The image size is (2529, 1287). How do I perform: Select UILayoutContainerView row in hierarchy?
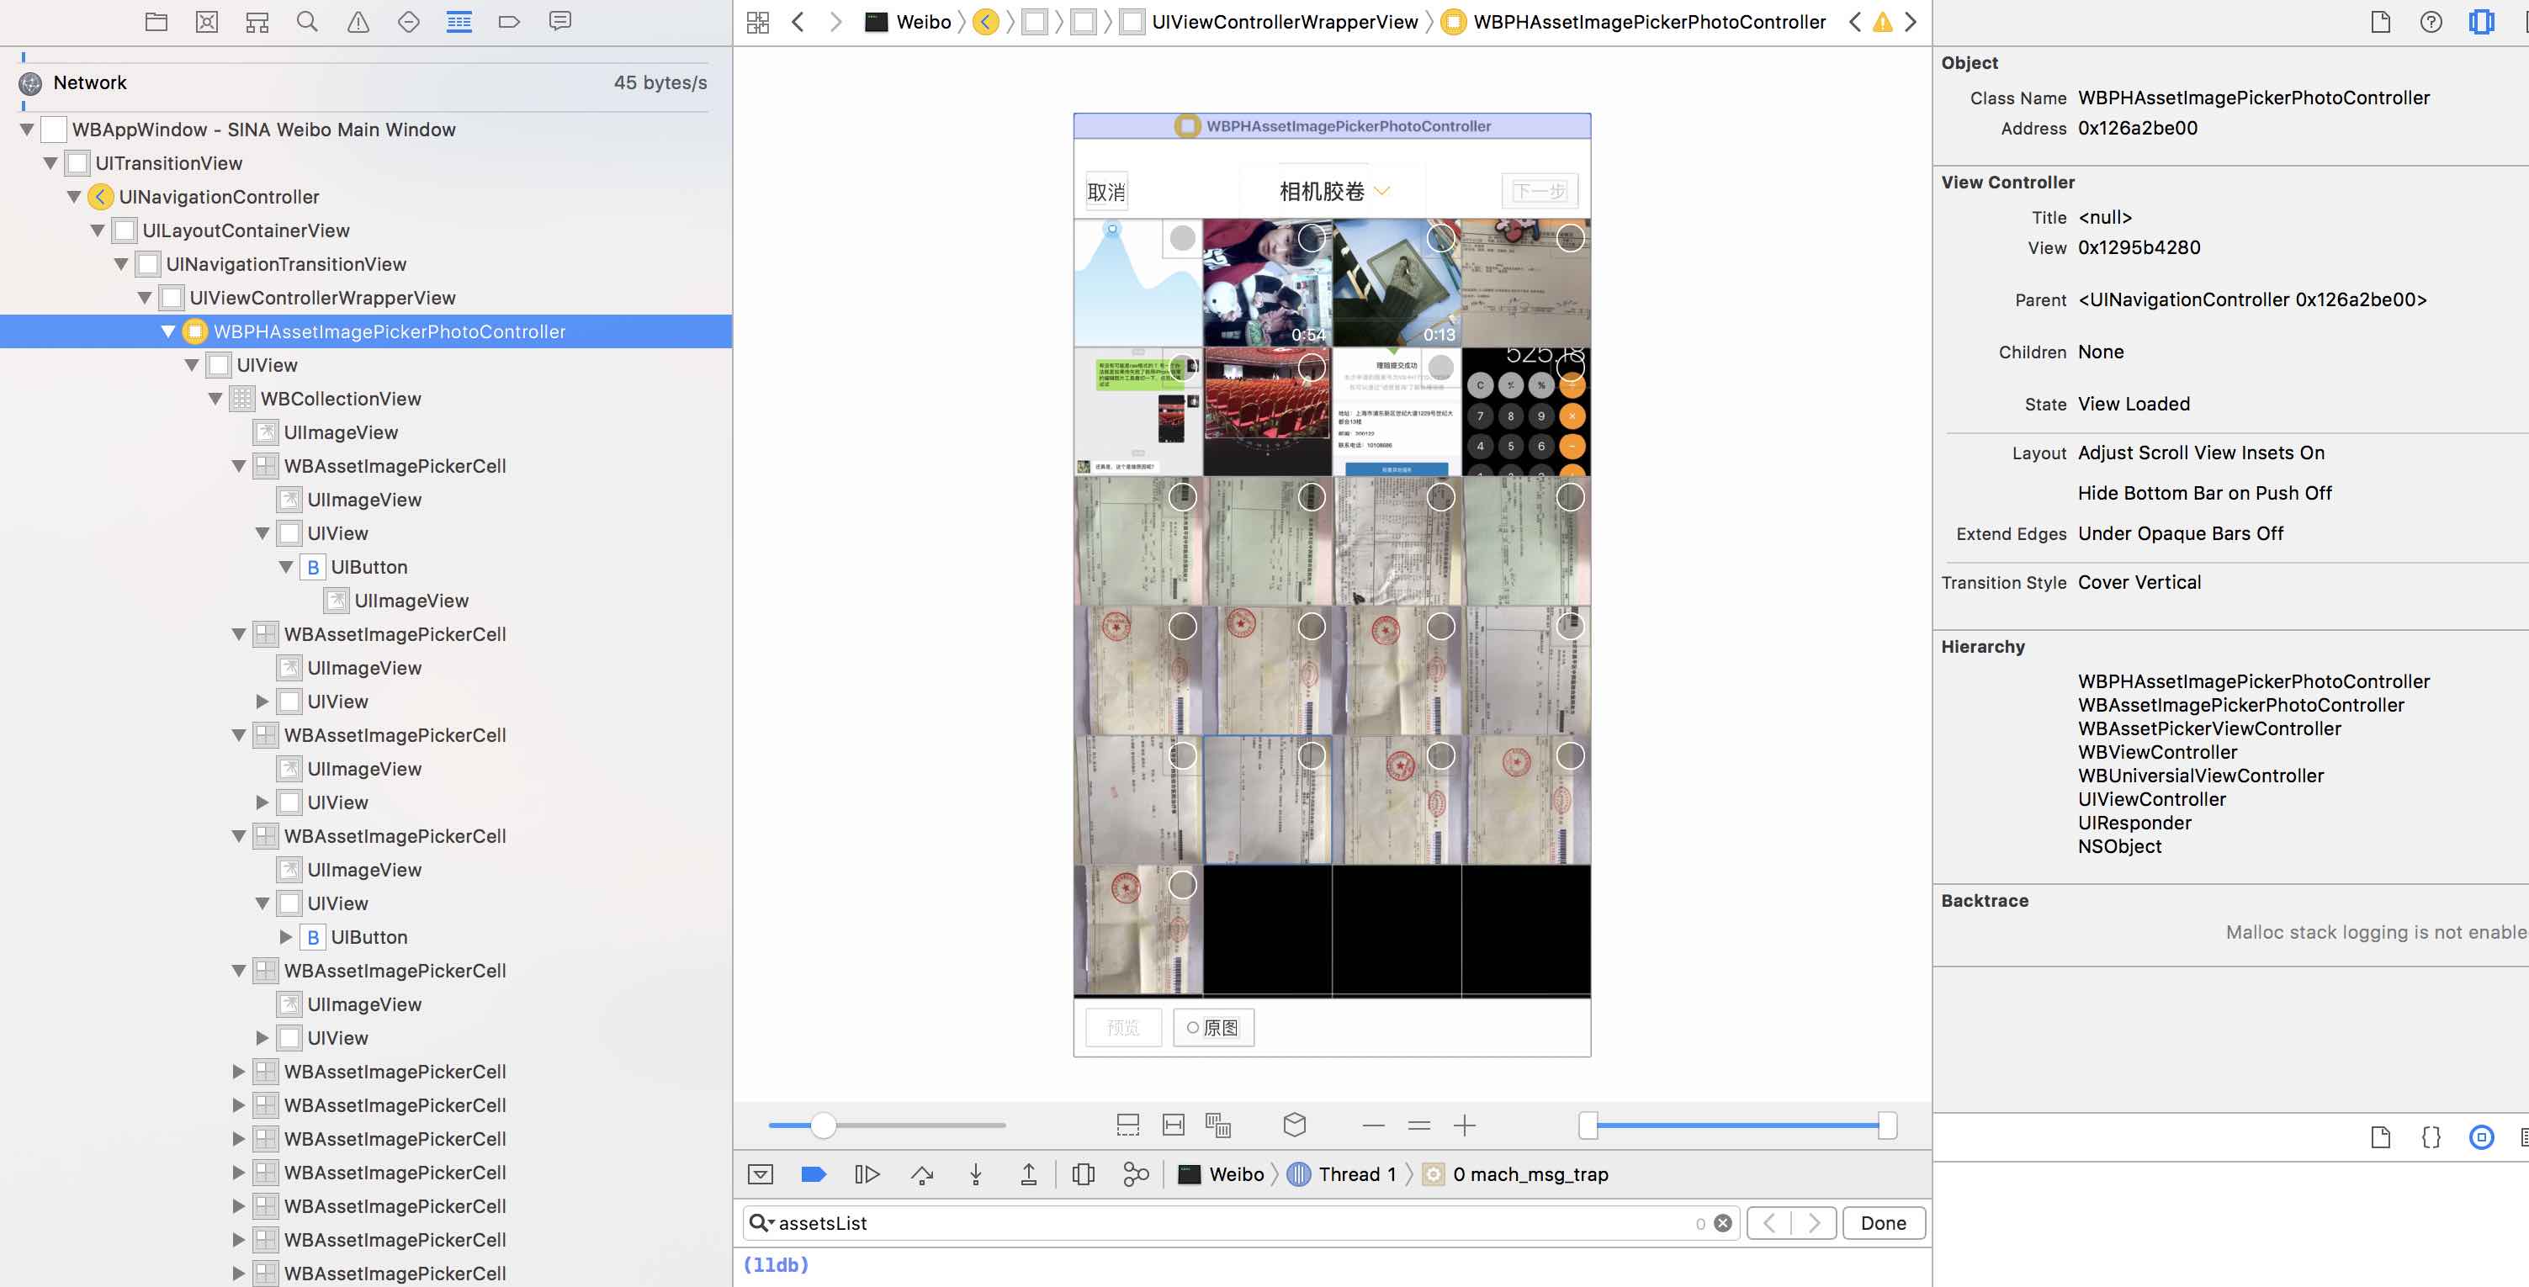coord(246,230)
